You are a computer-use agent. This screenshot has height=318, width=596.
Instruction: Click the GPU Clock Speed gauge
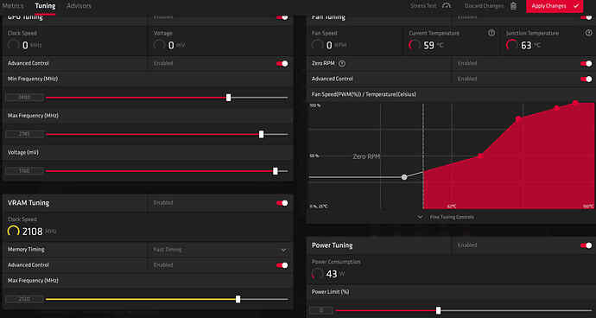[x=13, y=45]
